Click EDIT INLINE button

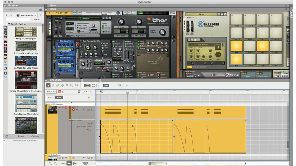click(87, 85)
